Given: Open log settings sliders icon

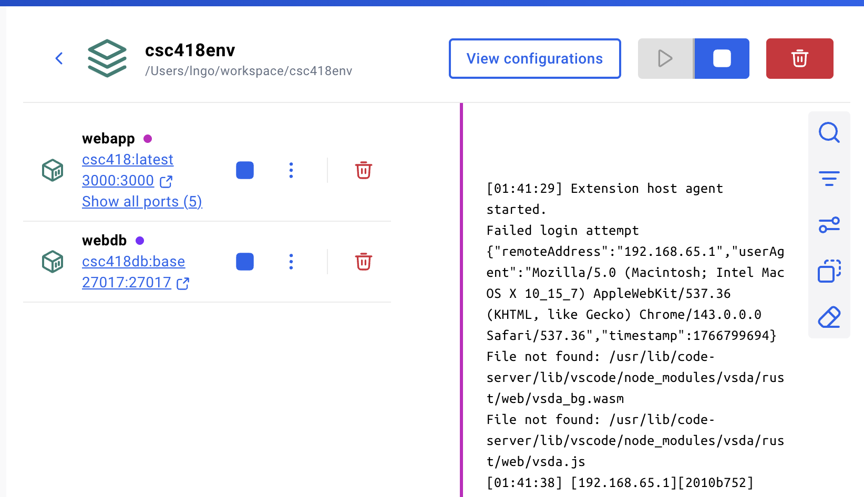Looking at the screenshot, I should [829, 225].
